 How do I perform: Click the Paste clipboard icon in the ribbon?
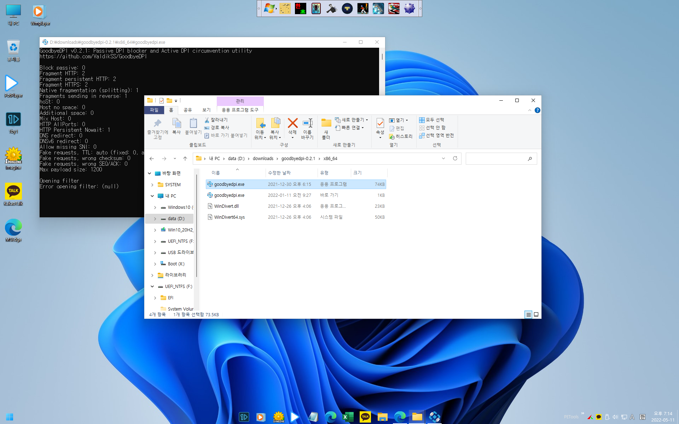pyautogui.click(x=193, y=126)
